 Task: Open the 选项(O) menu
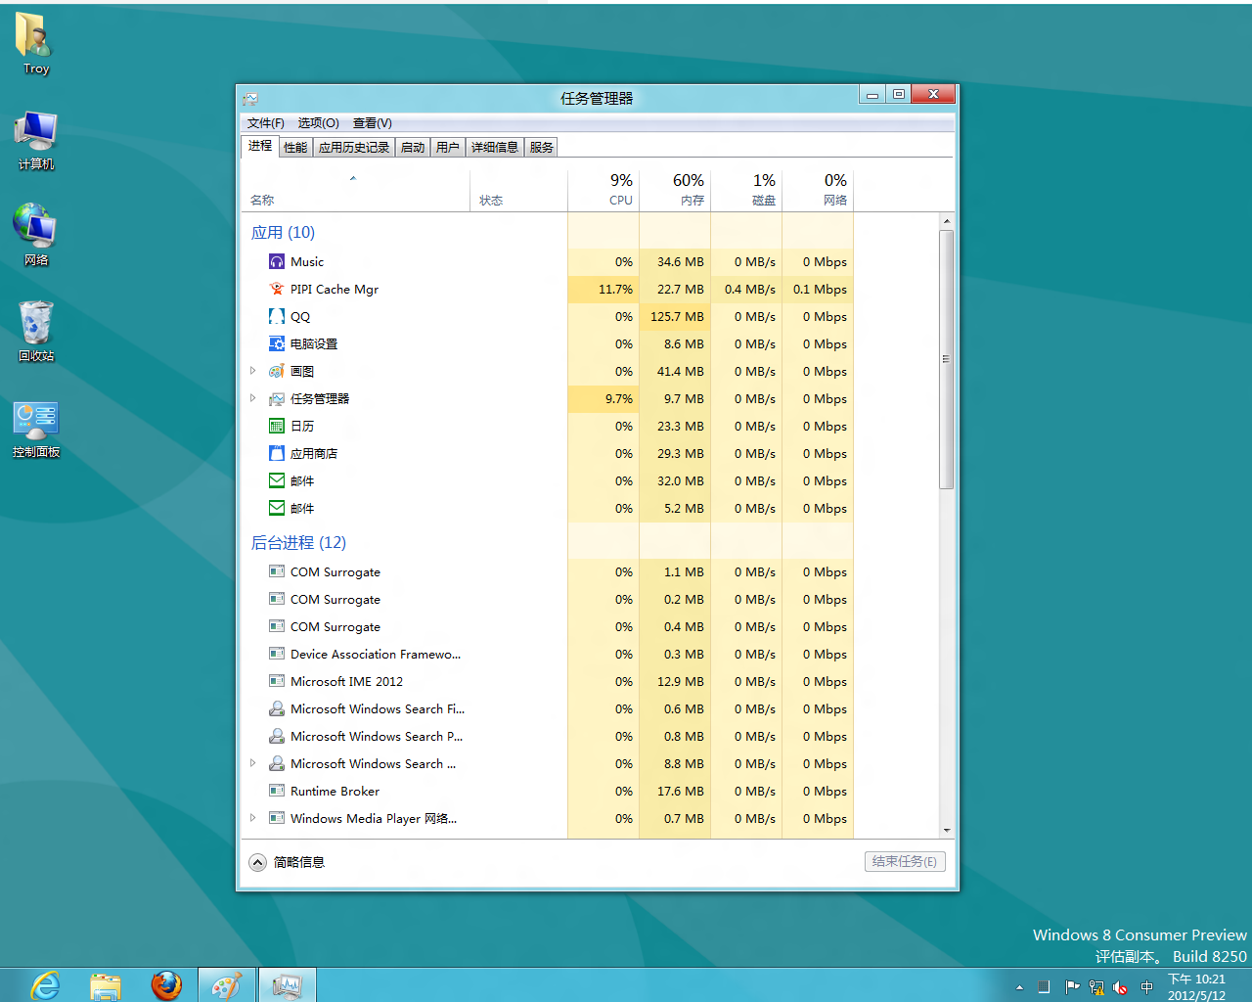pos(318,122)
